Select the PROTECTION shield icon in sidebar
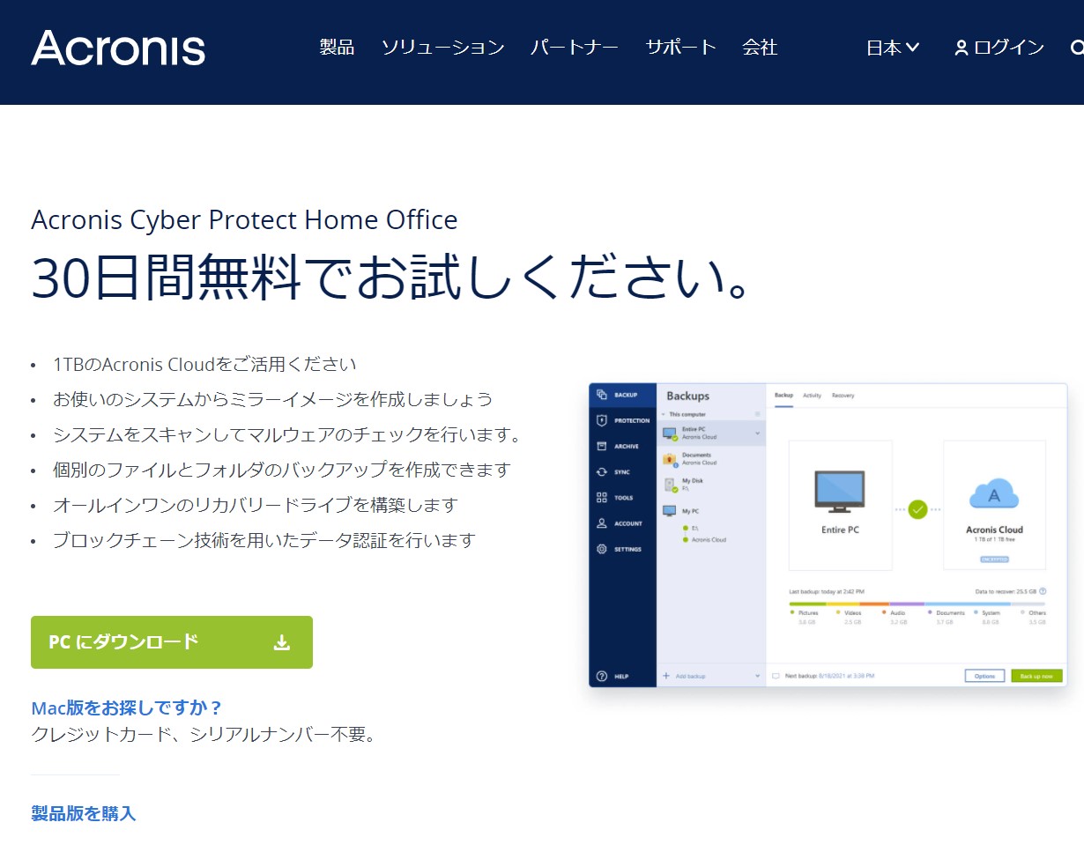The width and height of the screenshot is (1084, 852). point(602,420)
